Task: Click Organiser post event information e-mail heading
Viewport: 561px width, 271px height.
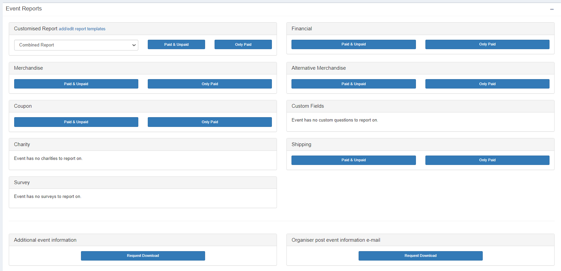Action: point(336,240)
